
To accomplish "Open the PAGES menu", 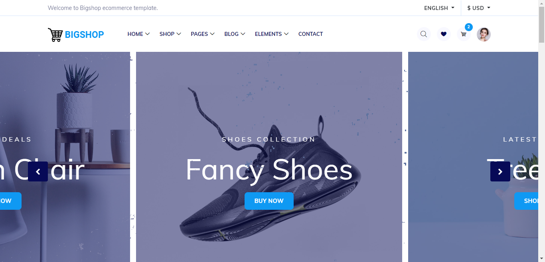I will coord(203,34).
